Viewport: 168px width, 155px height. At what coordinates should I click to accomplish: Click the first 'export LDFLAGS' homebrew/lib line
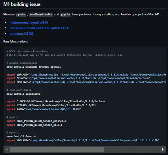click(86, 75)
